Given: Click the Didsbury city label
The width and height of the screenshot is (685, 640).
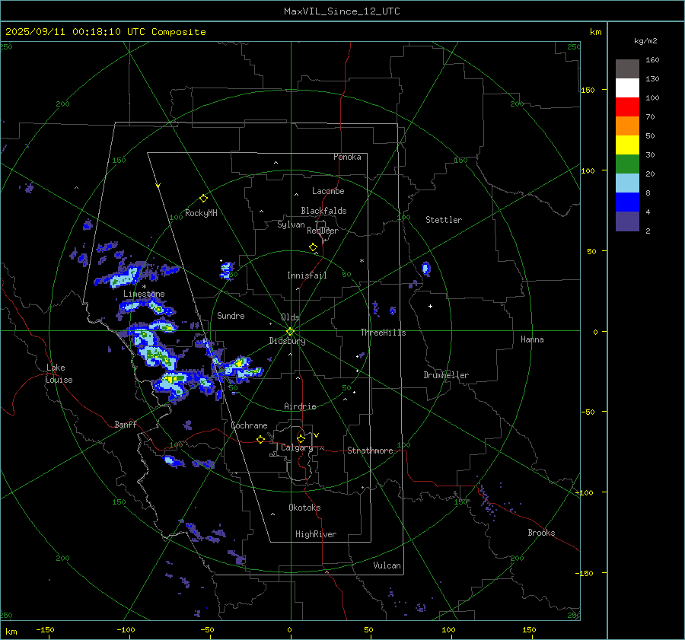Looking at the screenshot, I should click(x=288, y=341).
